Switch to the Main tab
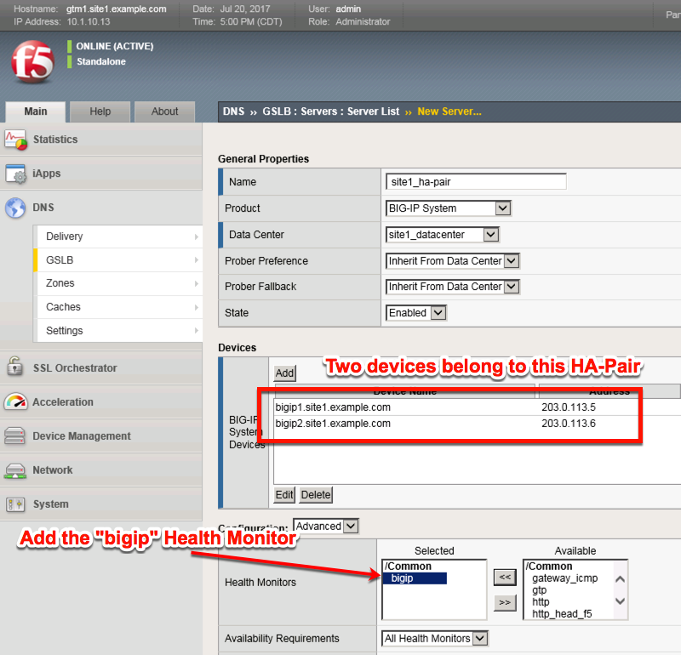Screen dimensions: 681x655 [x=36, y=111]
